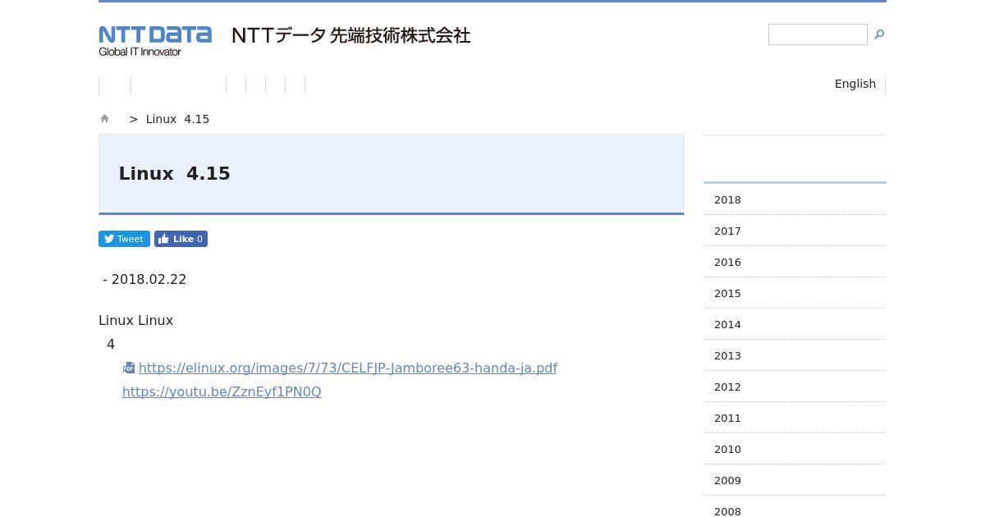Go to the home icon in breadcrumb
985x517 pixels.
click(104, 119)
